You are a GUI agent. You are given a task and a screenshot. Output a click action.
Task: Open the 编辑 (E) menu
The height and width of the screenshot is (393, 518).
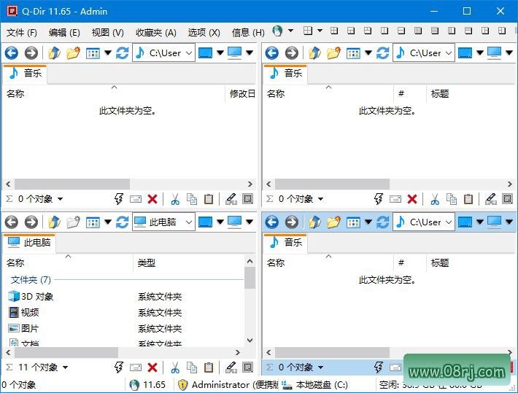click(64, 32)
